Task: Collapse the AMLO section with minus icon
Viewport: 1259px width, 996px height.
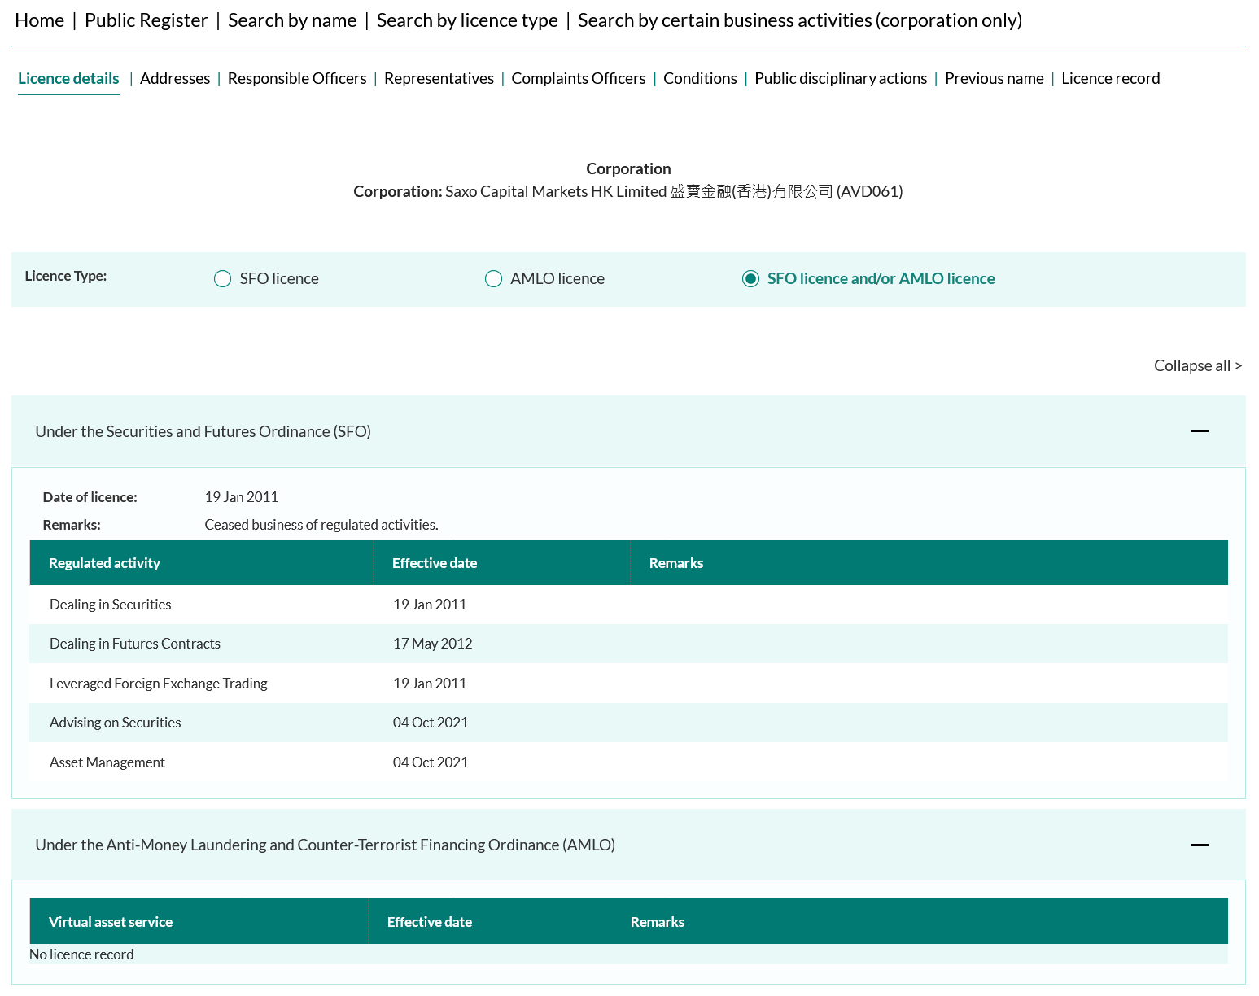Action: pyautogui.click(x=1199, y=845)
